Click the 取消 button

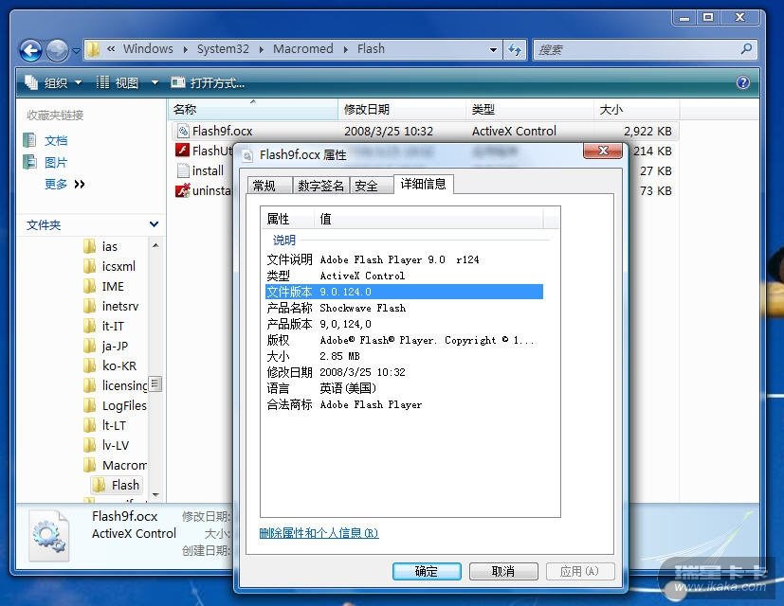503,571
